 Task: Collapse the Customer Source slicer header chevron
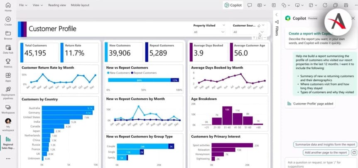[263, 25]
